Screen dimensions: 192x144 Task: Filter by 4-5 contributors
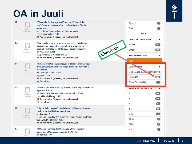click(145, 109)
